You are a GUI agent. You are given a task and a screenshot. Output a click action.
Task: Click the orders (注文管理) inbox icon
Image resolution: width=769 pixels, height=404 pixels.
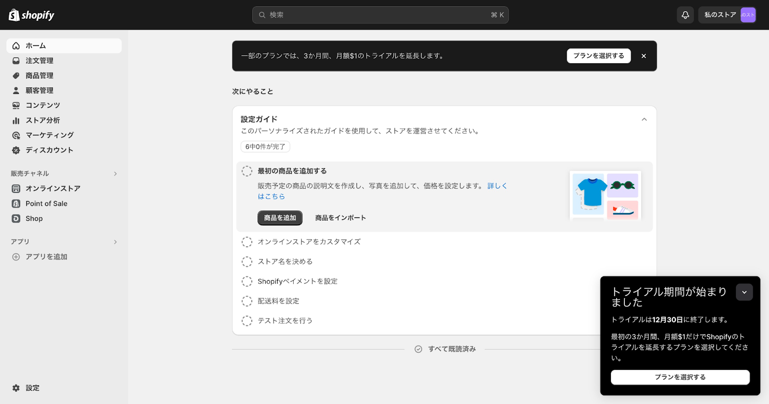16,60
